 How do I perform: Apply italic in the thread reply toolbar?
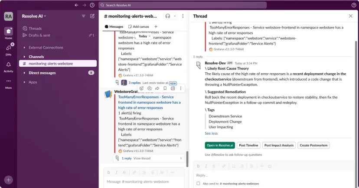206,166
